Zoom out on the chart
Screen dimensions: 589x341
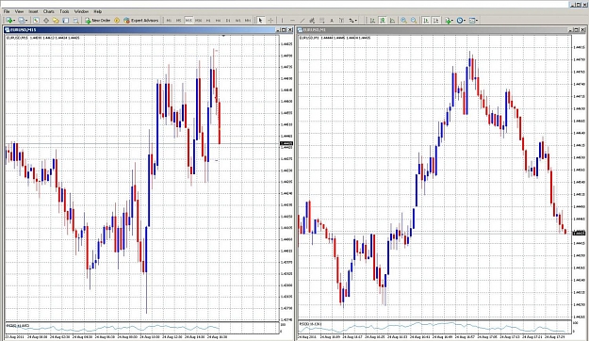pyautogui.click(x=414, y=21)
